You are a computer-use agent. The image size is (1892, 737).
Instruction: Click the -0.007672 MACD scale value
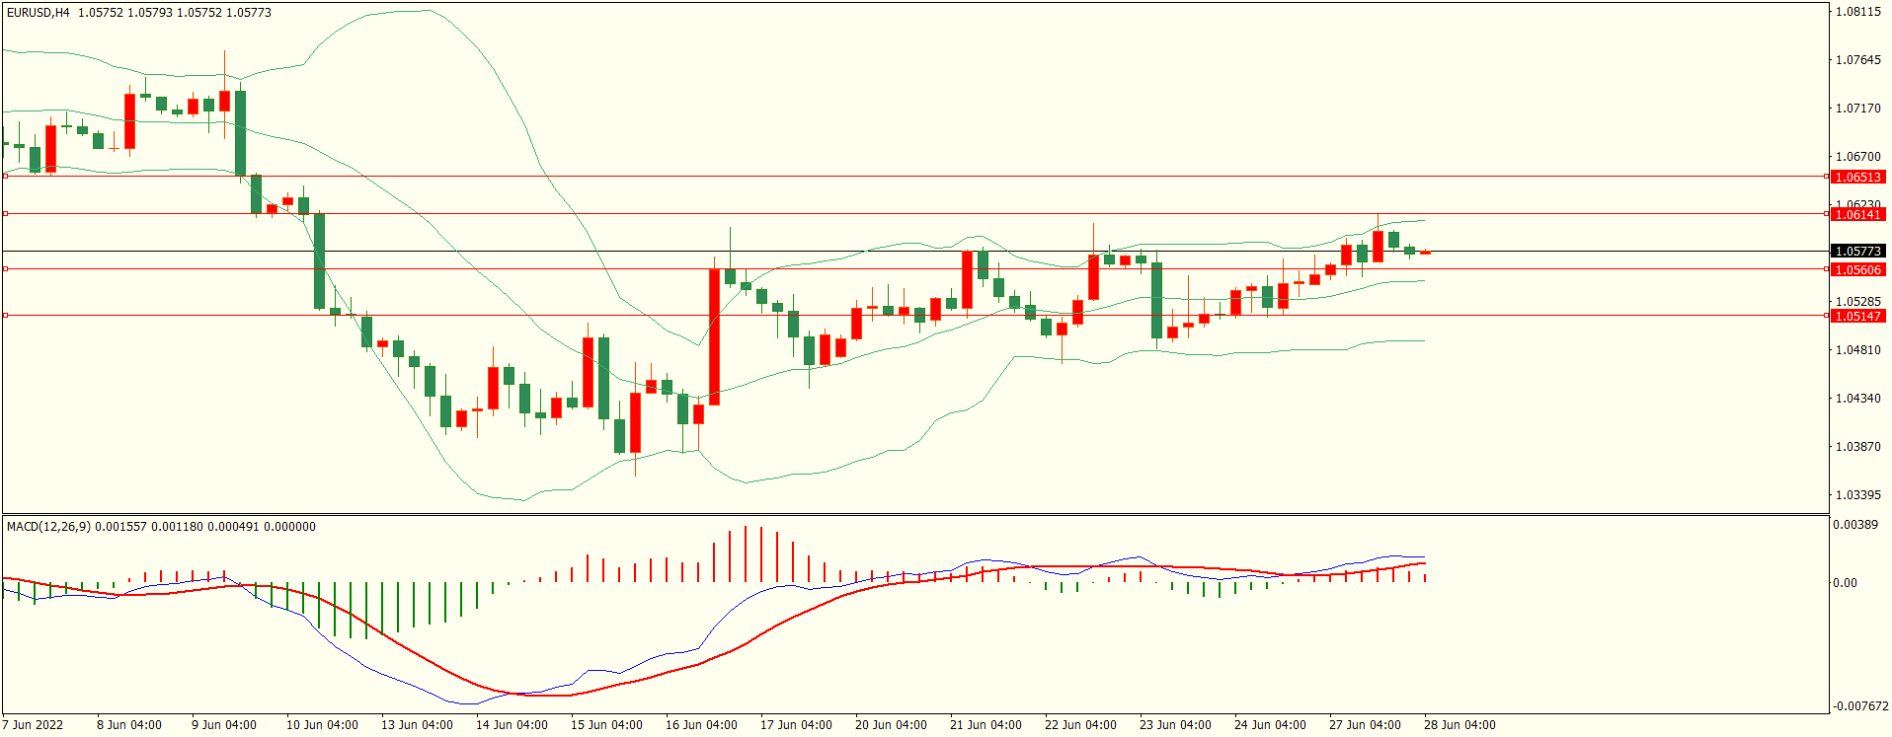1860,706
